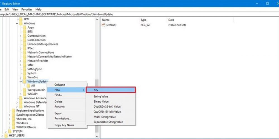Expand the CurrentVersion key
The height and width of the screenshot is (139, 279).
[x=21, y=36]
